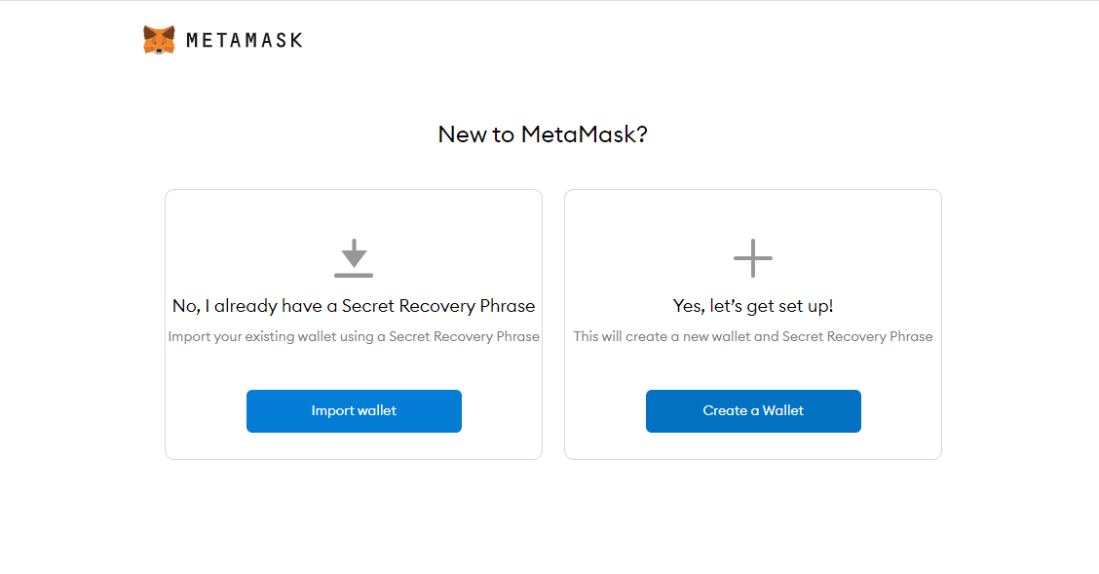Click the download-arrow import icon
This screenshot has width=1099, height=574.
354,258
